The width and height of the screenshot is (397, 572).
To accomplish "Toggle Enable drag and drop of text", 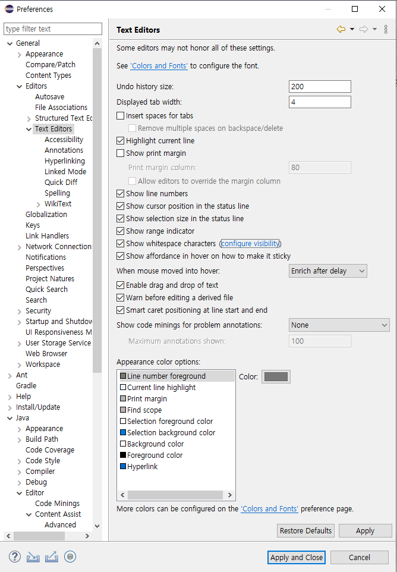I will 120,285.
